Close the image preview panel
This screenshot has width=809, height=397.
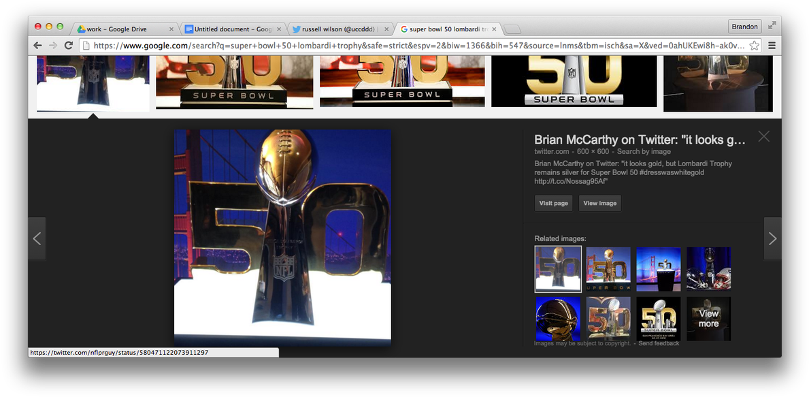[x=763, y=136]
